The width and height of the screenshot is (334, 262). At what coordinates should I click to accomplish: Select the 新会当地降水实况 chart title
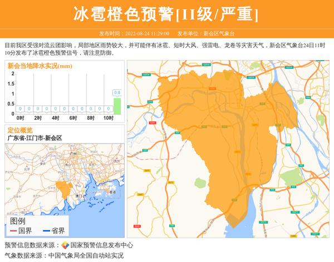tap(40, 66)
